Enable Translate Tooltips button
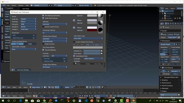Viewport: 184px width, 103px height. [88, 64]
